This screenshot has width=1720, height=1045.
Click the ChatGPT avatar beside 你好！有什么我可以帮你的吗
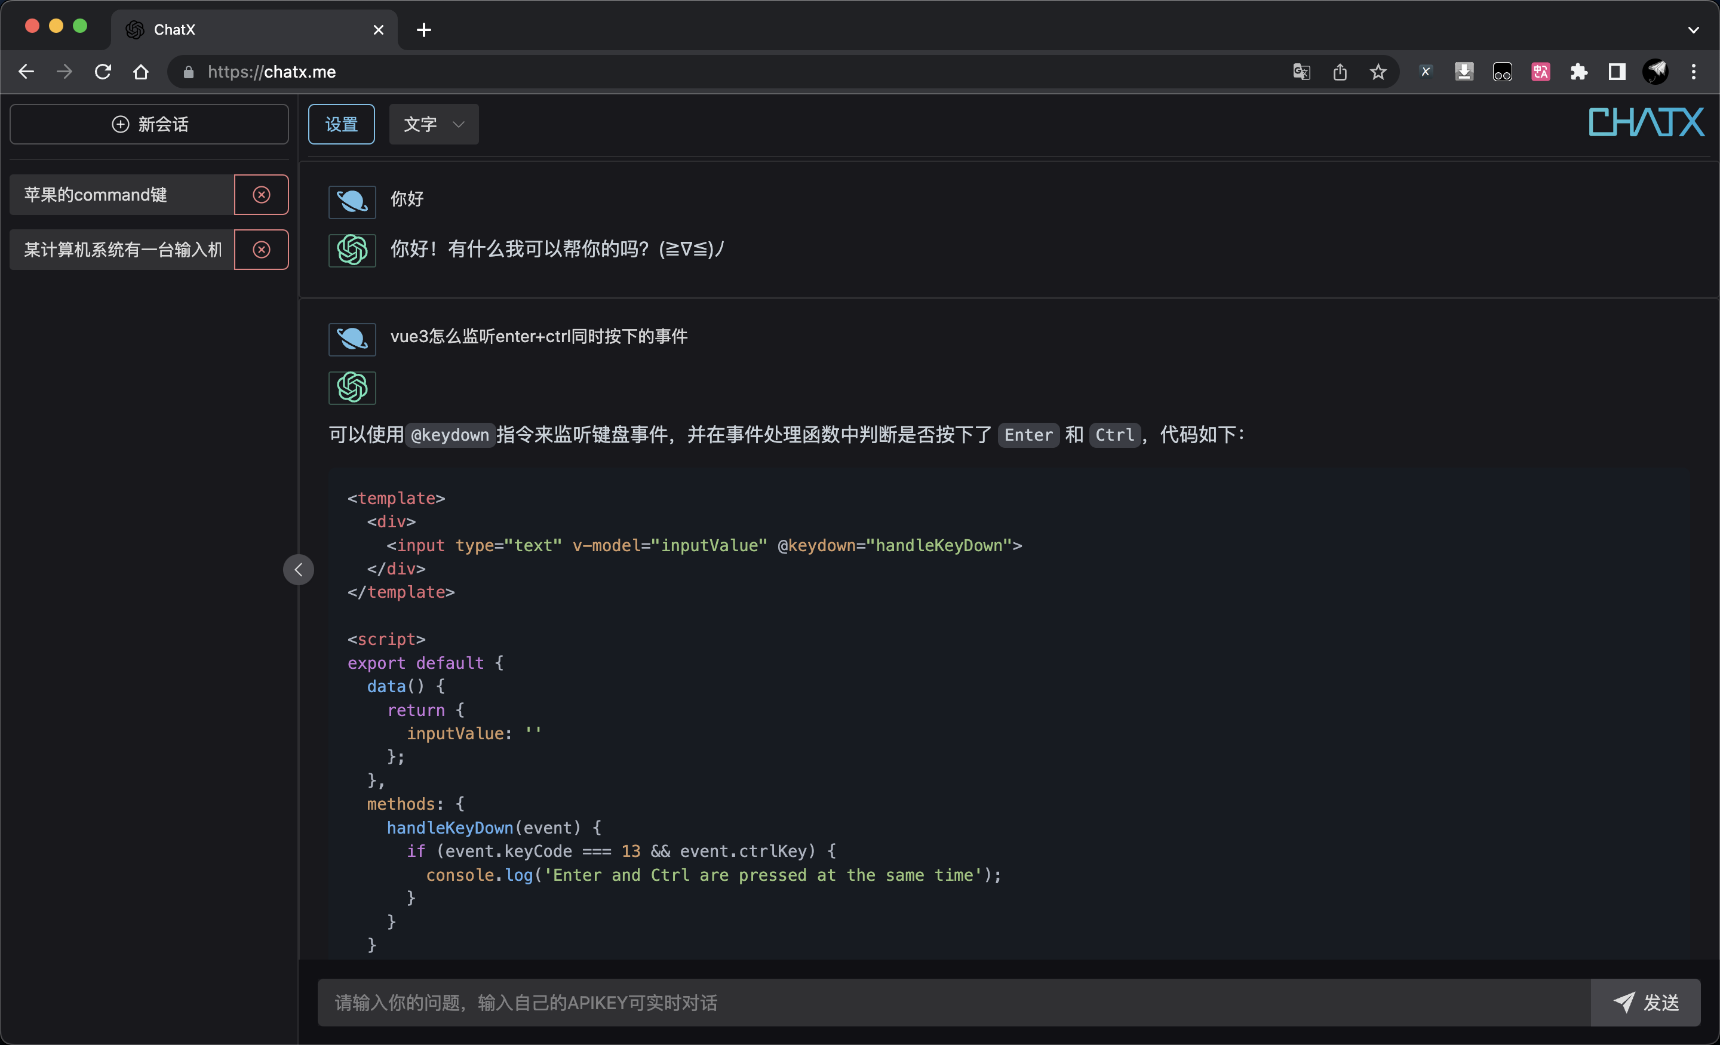click(x=352, y=250)
